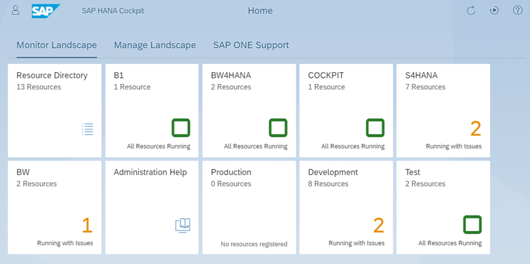This screenshot has height=264, width=530.
Task: Switch to Manage Landscape tab
Action: click(x=155, y=45)
